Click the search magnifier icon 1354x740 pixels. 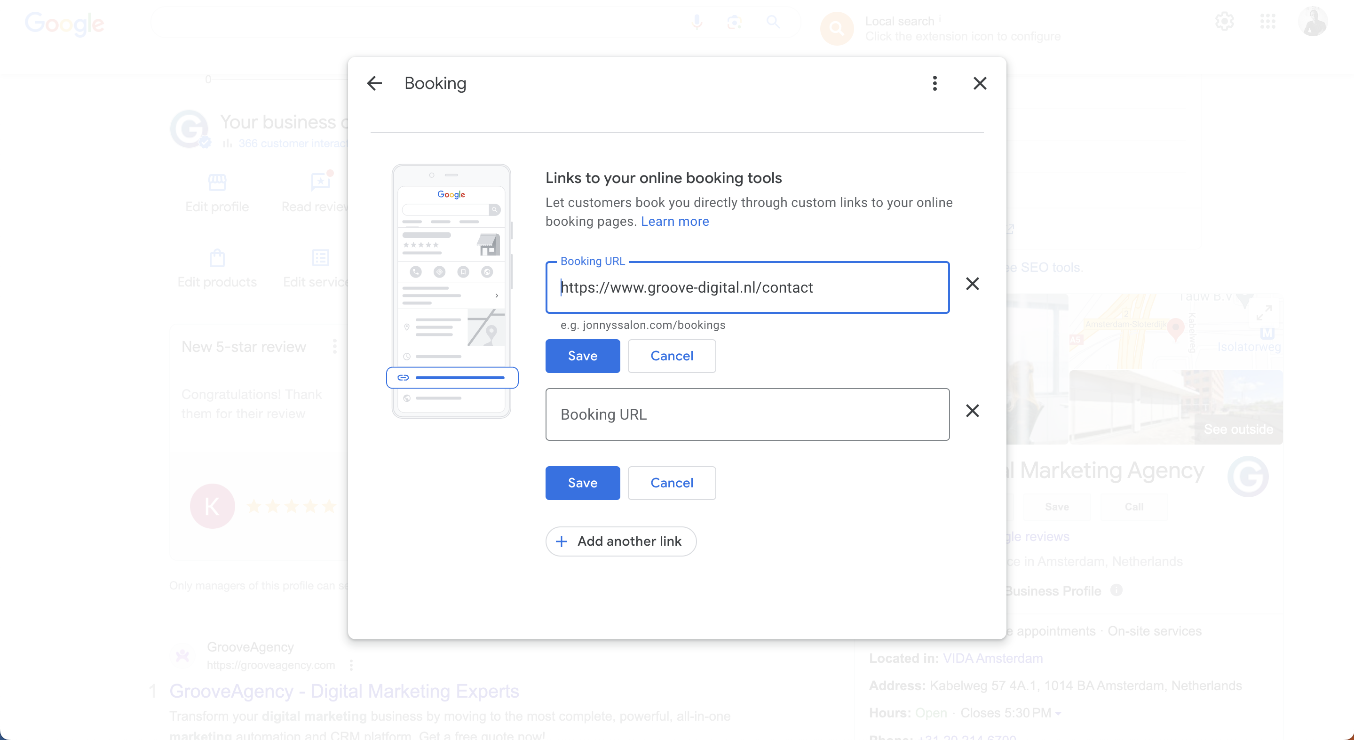click(x=773, y=22)
